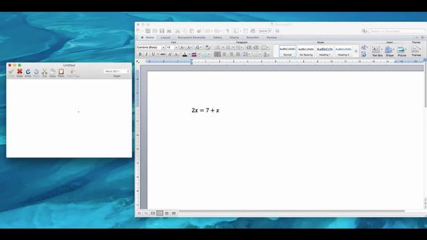Click Clear in the Untitled window
Screen dimensions: 427x240
19,73
